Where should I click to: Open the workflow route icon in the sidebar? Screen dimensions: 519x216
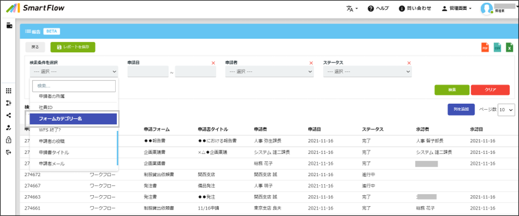tap(9, 103)
